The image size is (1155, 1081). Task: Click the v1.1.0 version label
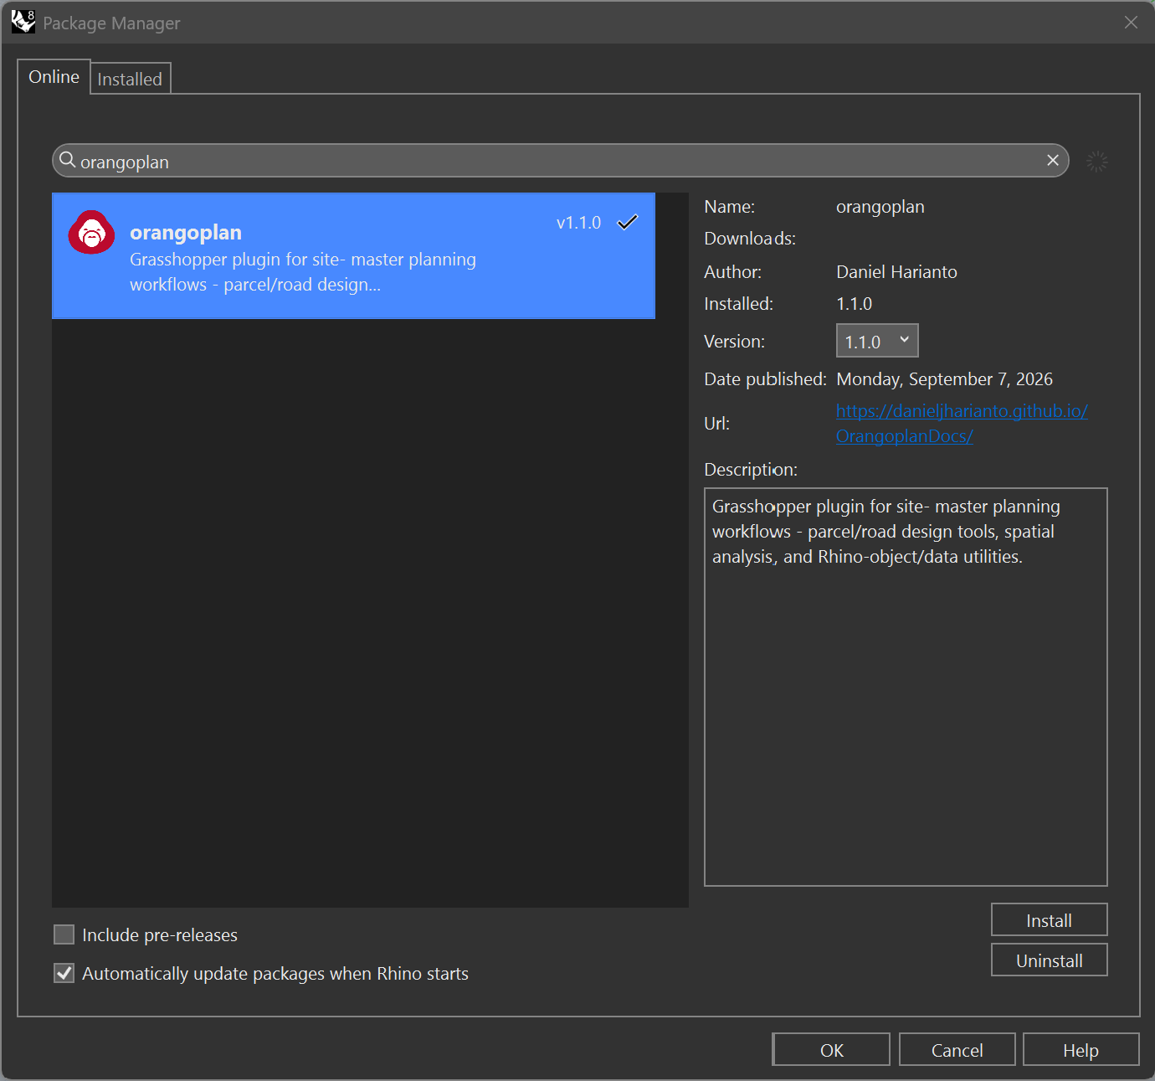(x=579, y=223)
